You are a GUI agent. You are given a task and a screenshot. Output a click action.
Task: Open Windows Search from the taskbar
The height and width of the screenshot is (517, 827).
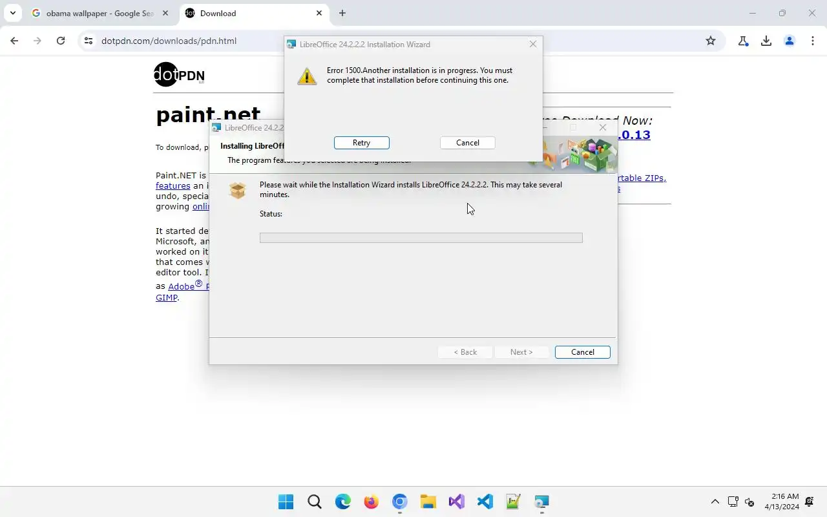coord(314,501)
